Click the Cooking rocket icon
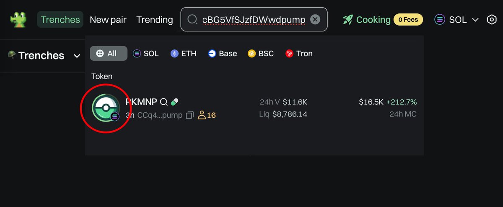This screenshot has height=207, width=503. [347, 19]
